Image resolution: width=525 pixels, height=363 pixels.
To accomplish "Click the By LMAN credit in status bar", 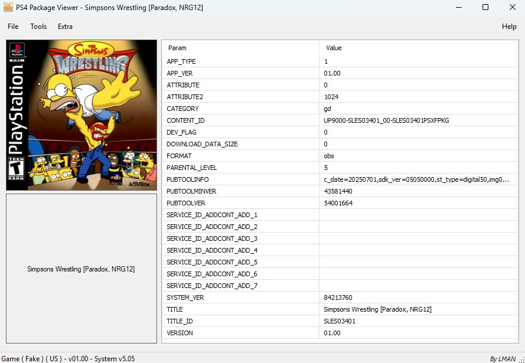I will (503, 359).
